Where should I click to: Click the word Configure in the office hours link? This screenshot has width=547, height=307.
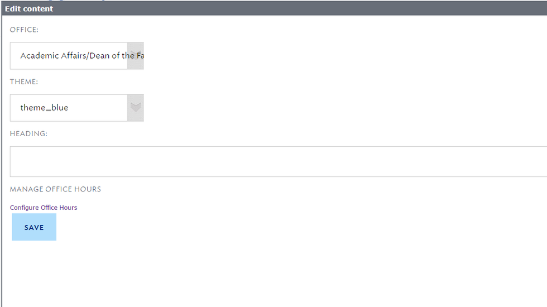pos(25,208)
